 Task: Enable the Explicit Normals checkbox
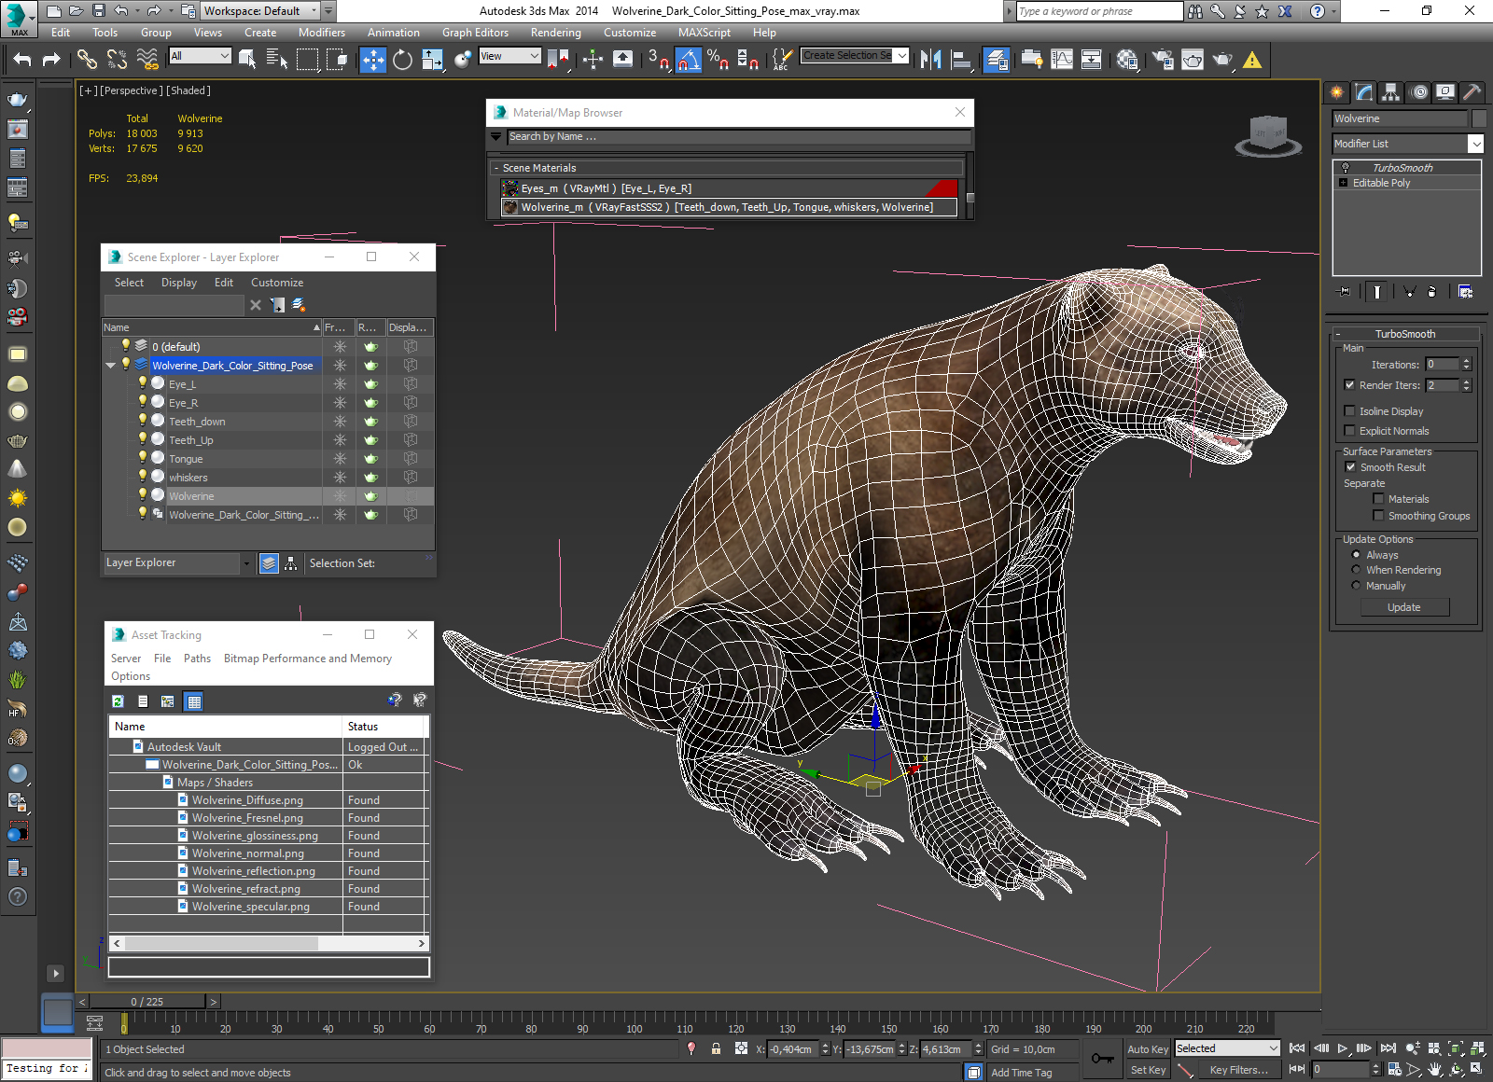pos(1349,431)
